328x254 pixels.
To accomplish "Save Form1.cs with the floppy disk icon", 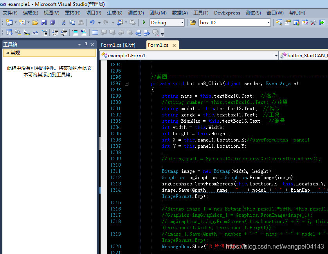I will coord(44,22).
